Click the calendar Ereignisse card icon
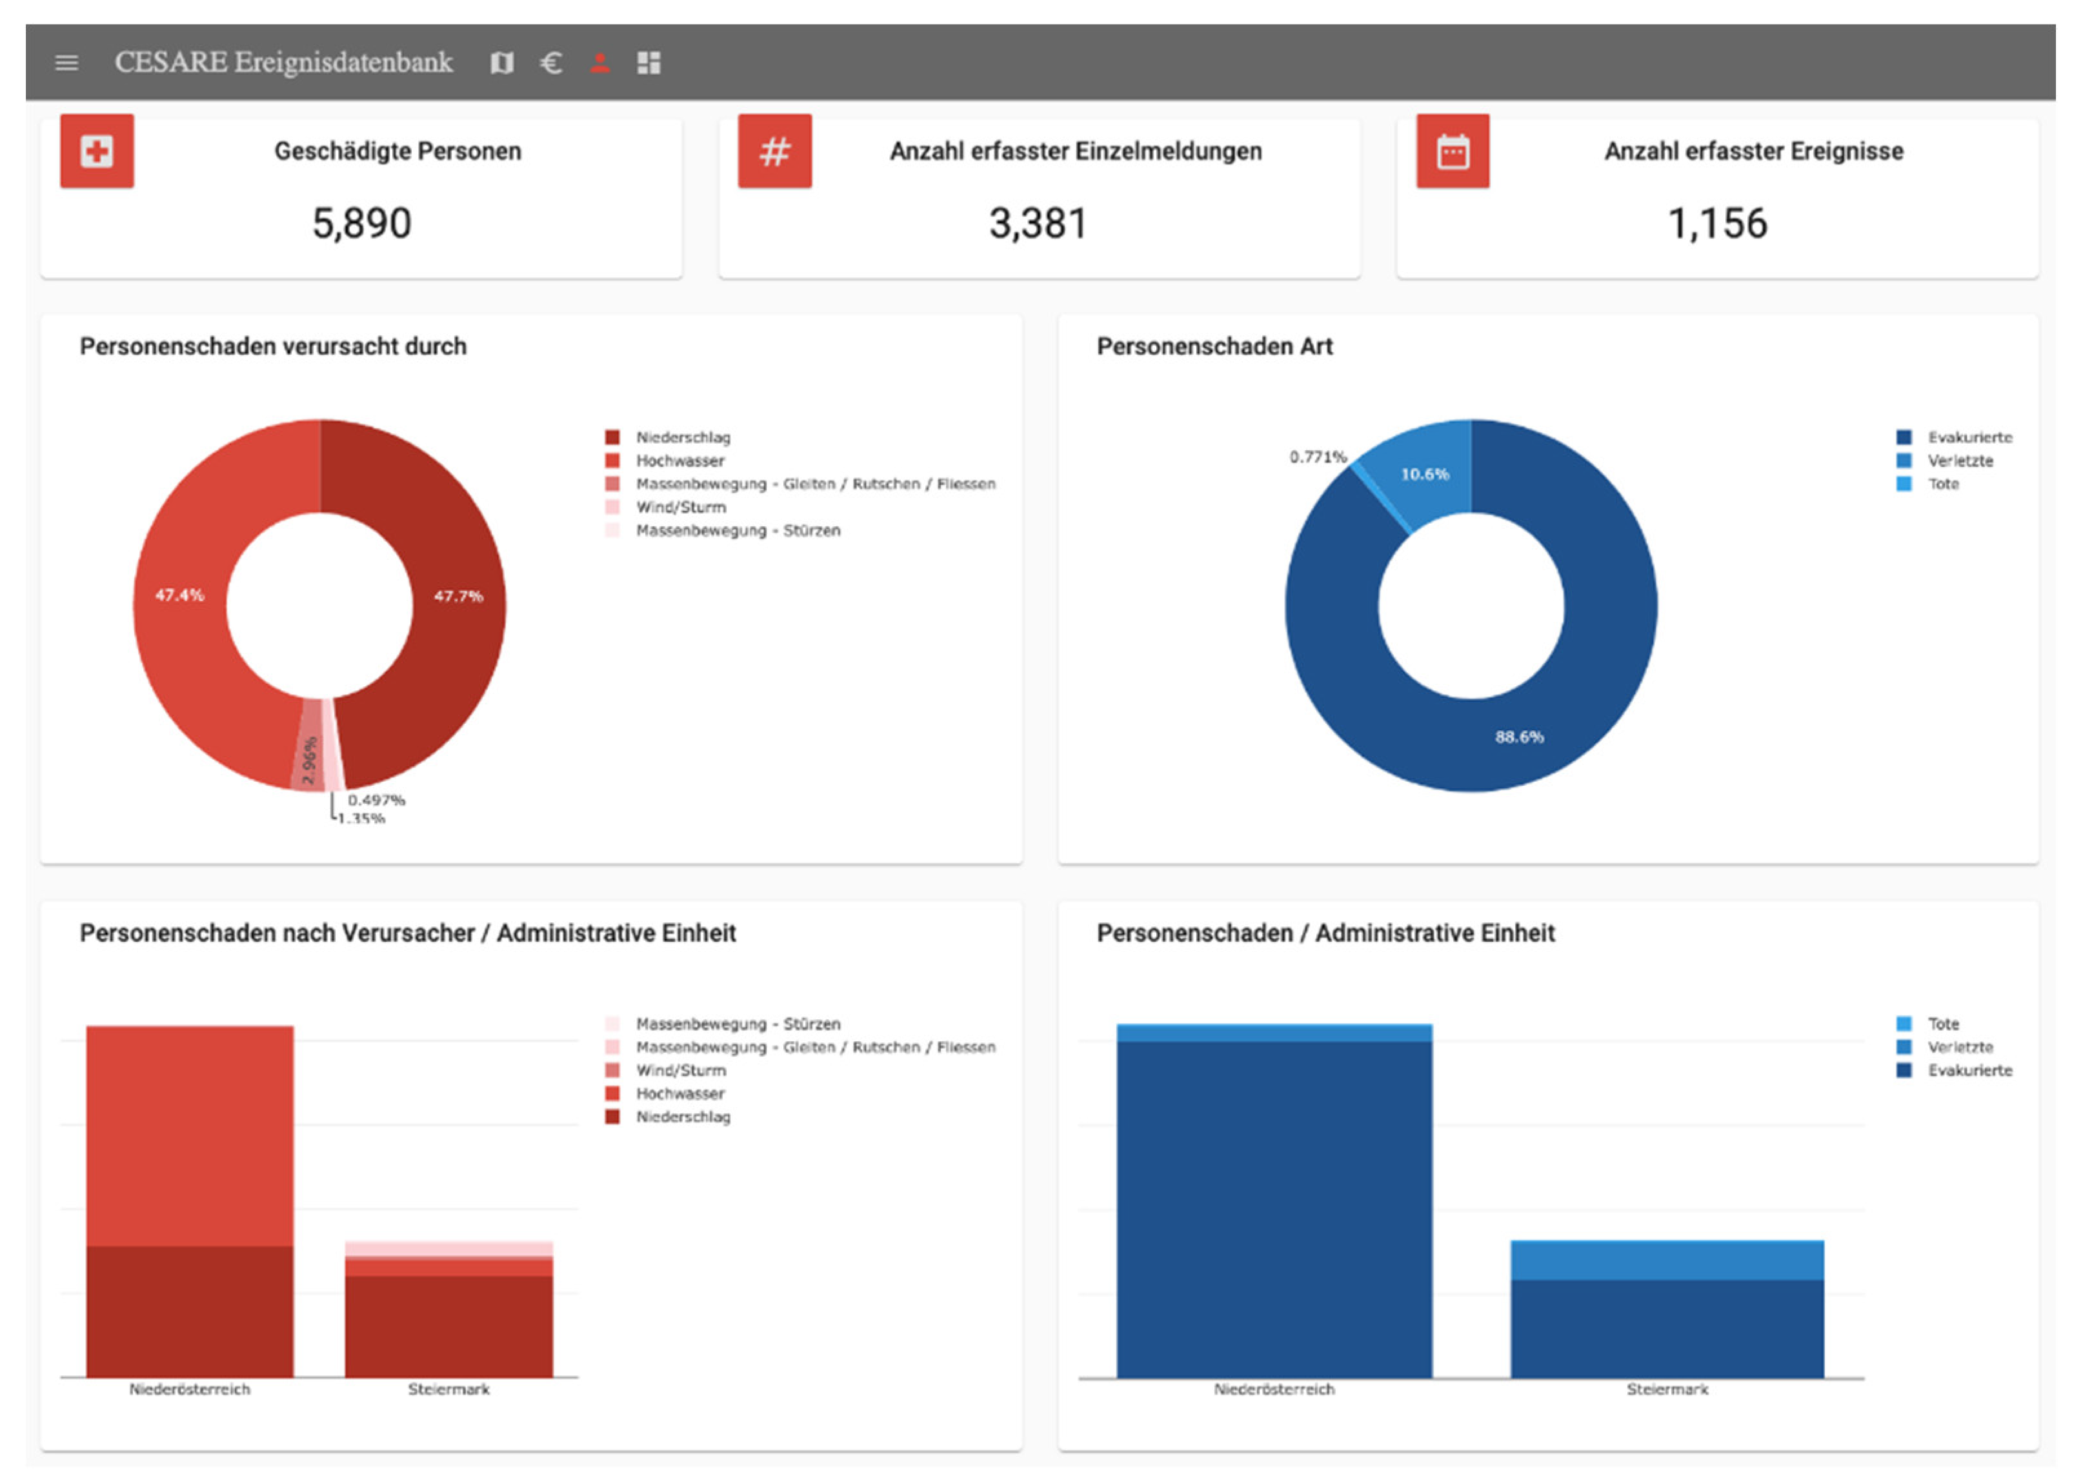Image resolution: width=2081 pixels, height=1483 pixels. (1453, 152)
